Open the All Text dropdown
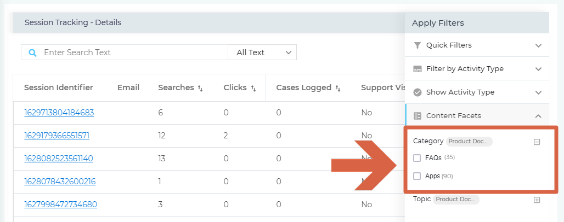 point(262,52)
